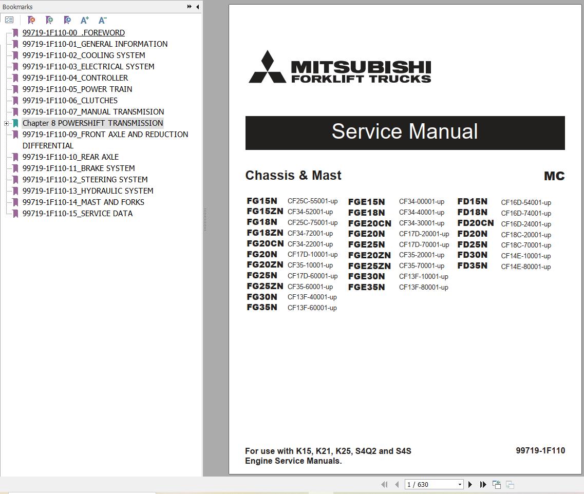The height and width of the screenshot is (494, 584).
Task: Open the 11_BRAKE SYSTEM bookmark
Action: (x=79, y=168)
